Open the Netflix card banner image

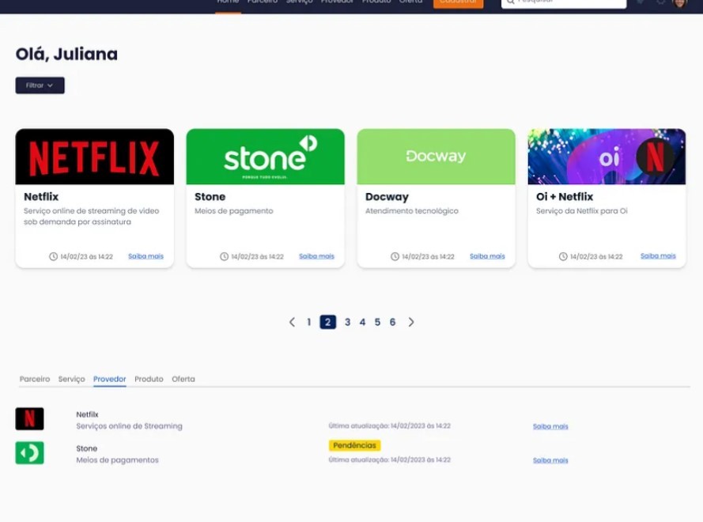[95, 157]
